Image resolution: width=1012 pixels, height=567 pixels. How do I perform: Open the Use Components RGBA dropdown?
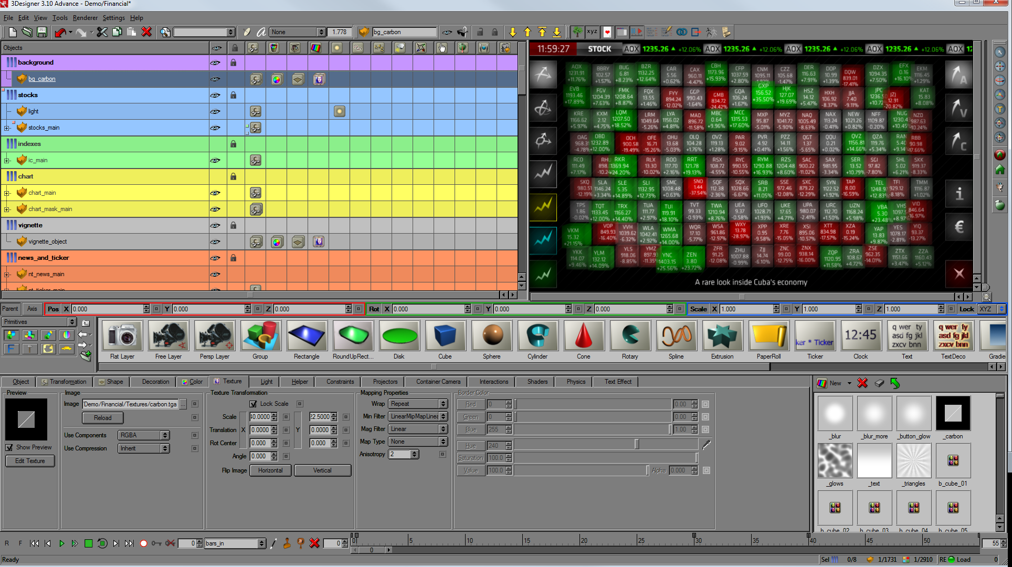tap(143, 435)
